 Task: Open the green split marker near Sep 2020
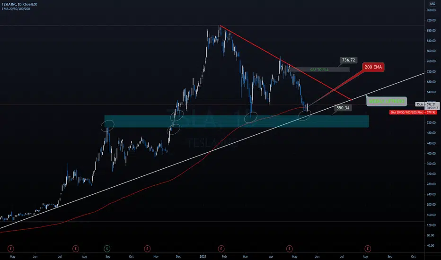click(107, 249)
